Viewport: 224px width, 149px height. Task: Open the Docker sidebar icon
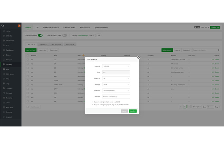coord(3,55)
